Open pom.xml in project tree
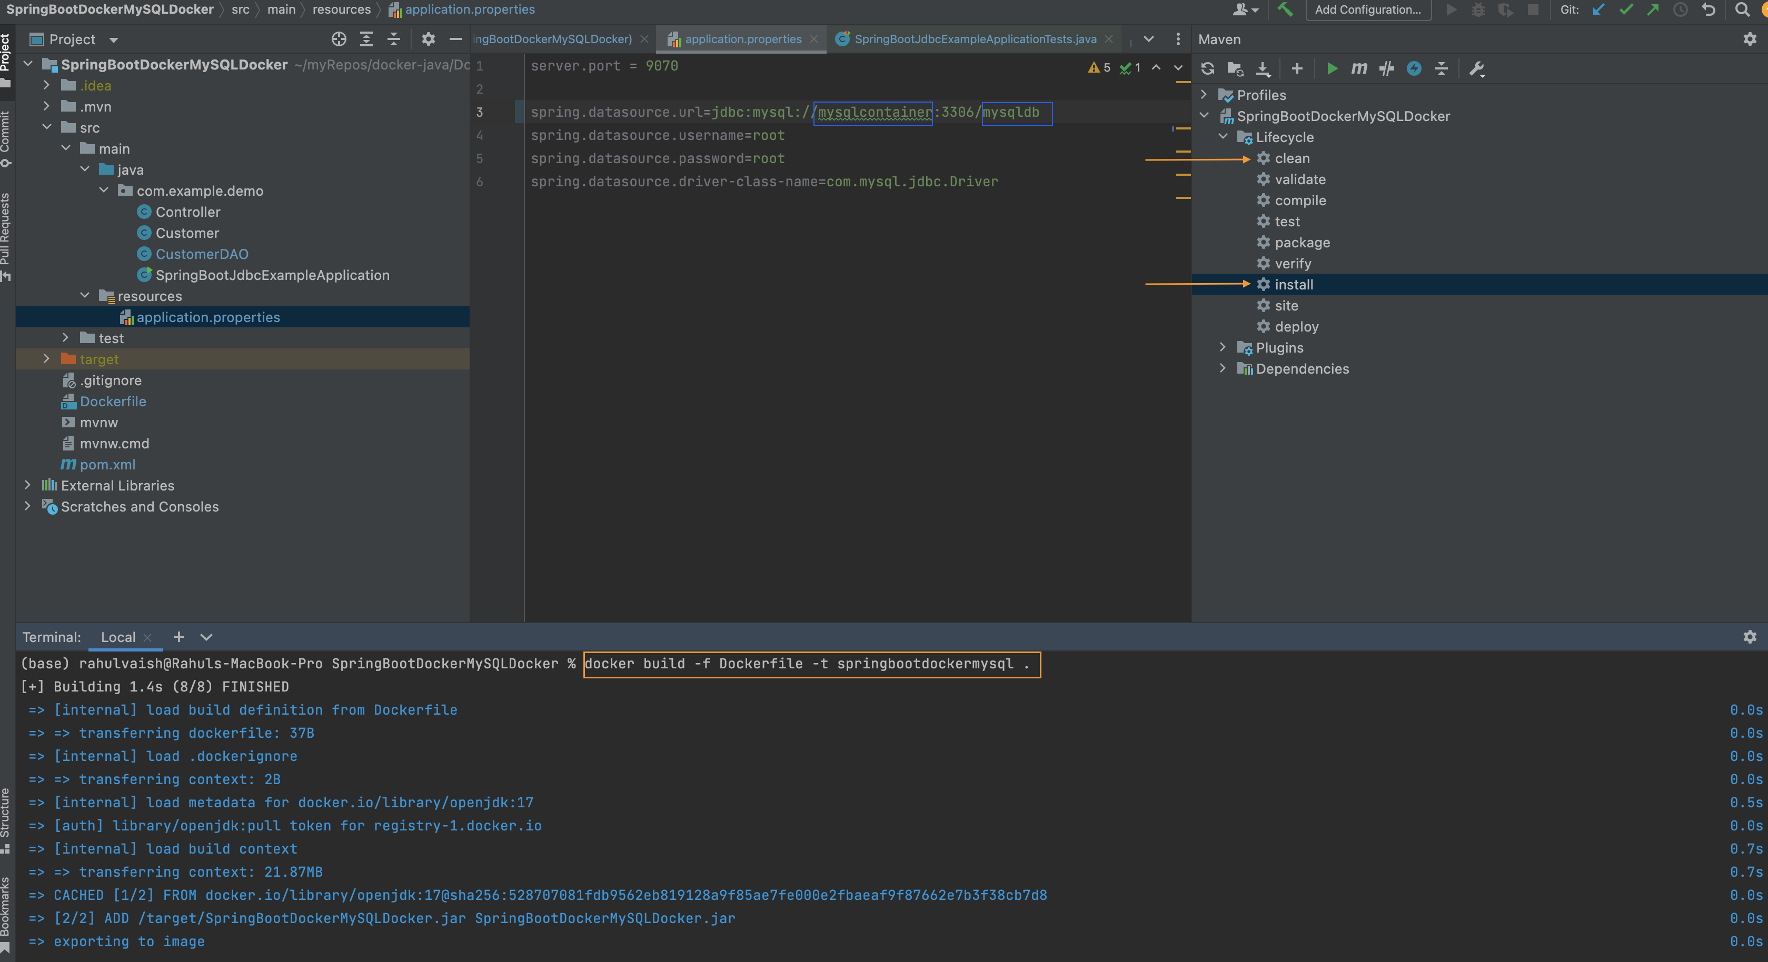This screenshot has height=962, width=1768. click(x=107, y=464)
